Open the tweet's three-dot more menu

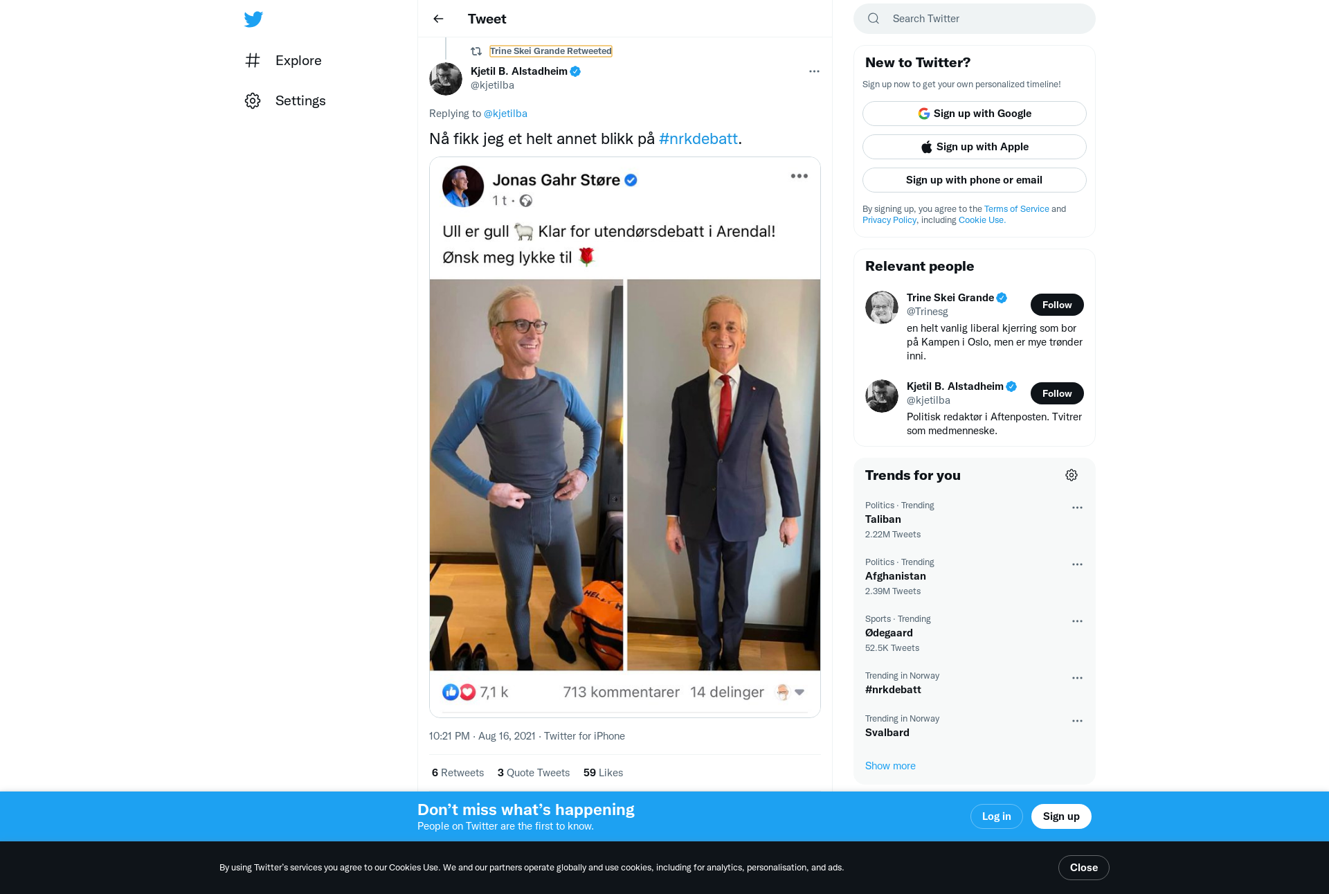[x=814, y=71]
